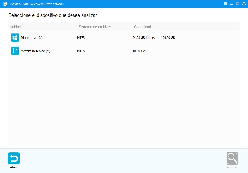Click the Atrás back arrow icon
Screen dimensions: 248x173
click(14, 158)
